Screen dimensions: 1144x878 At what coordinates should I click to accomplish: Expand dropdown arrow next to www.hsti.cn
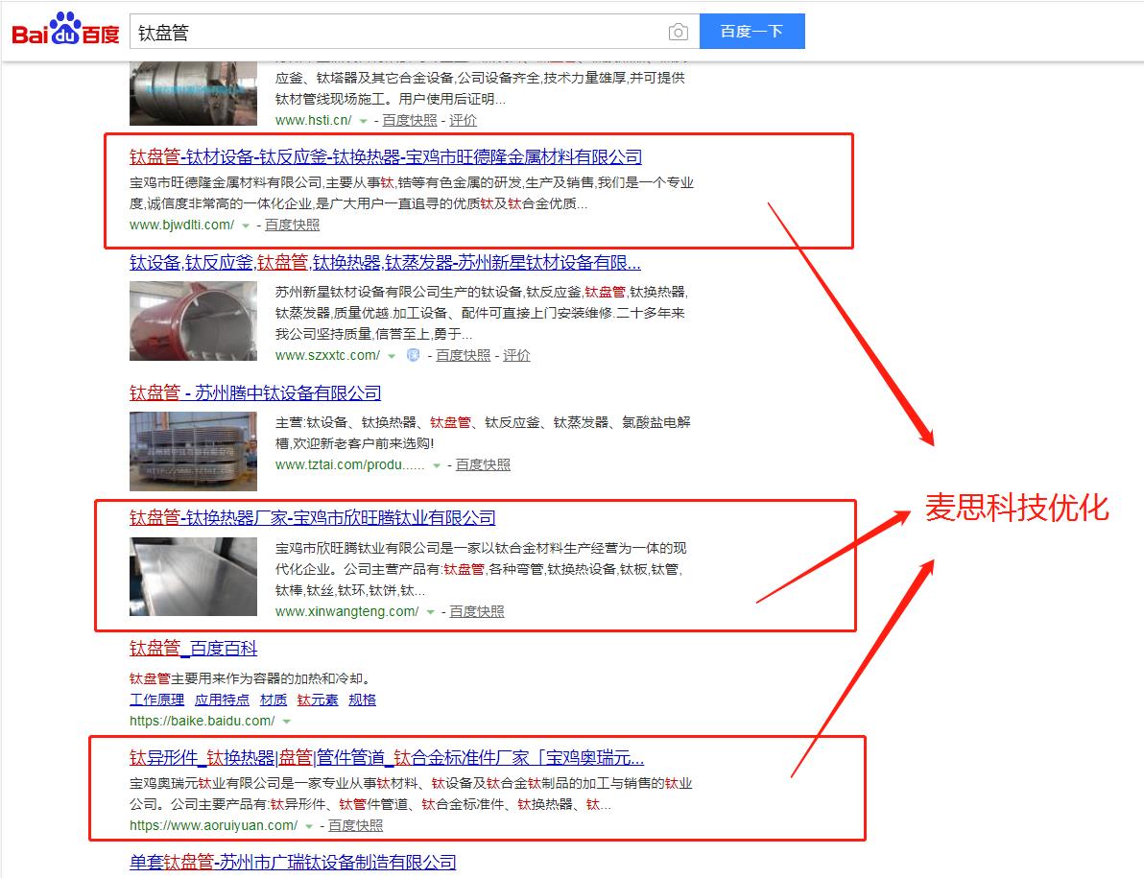point(364,121)
